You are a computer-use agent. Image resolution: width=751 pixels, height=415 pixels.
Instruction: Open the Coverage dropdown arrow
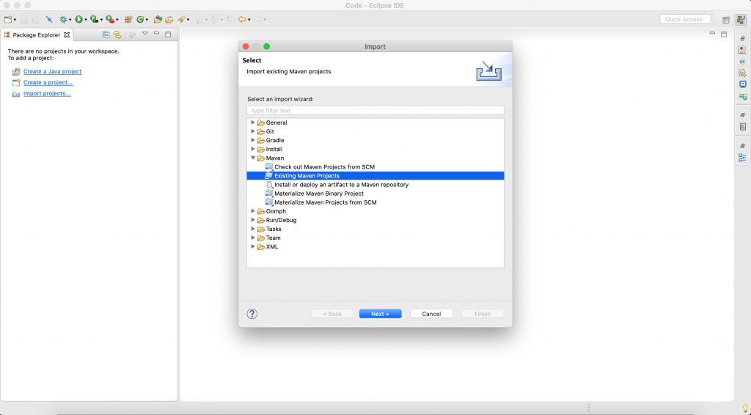(101, 20)
